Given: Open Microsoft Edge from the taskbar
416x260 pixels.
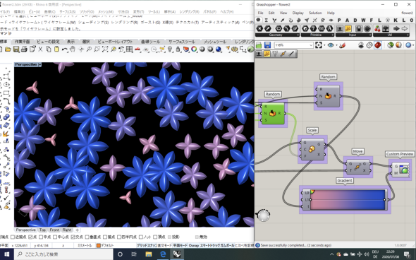Looking at the screenshot, I should coord(163,254).
